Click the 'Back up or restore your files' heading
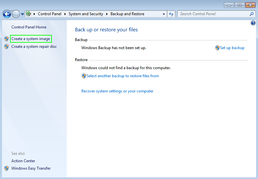Image resolution: width=258 pixels, height=179 pixels. [x=106, y=30]
